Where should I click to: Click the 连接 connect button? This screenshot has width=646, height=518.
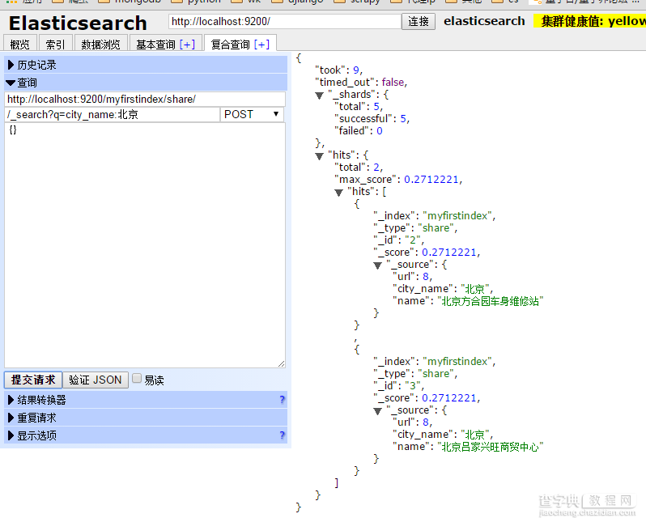tap(419, 21)
